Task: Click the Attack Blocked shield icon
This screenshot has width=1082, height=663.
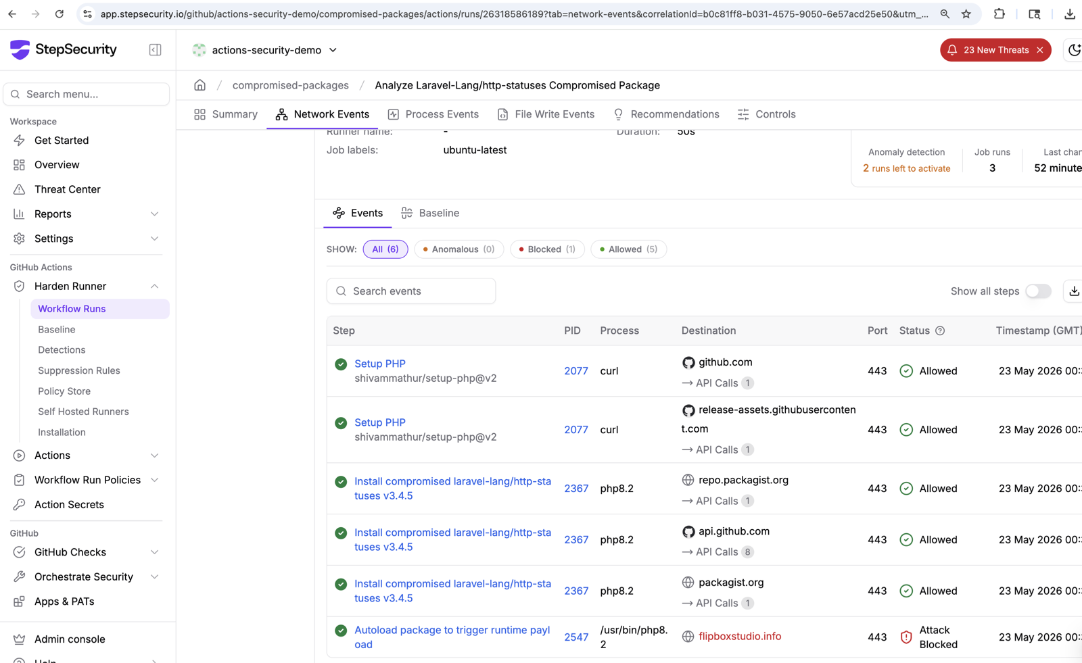Action: (x=906, y=637)
